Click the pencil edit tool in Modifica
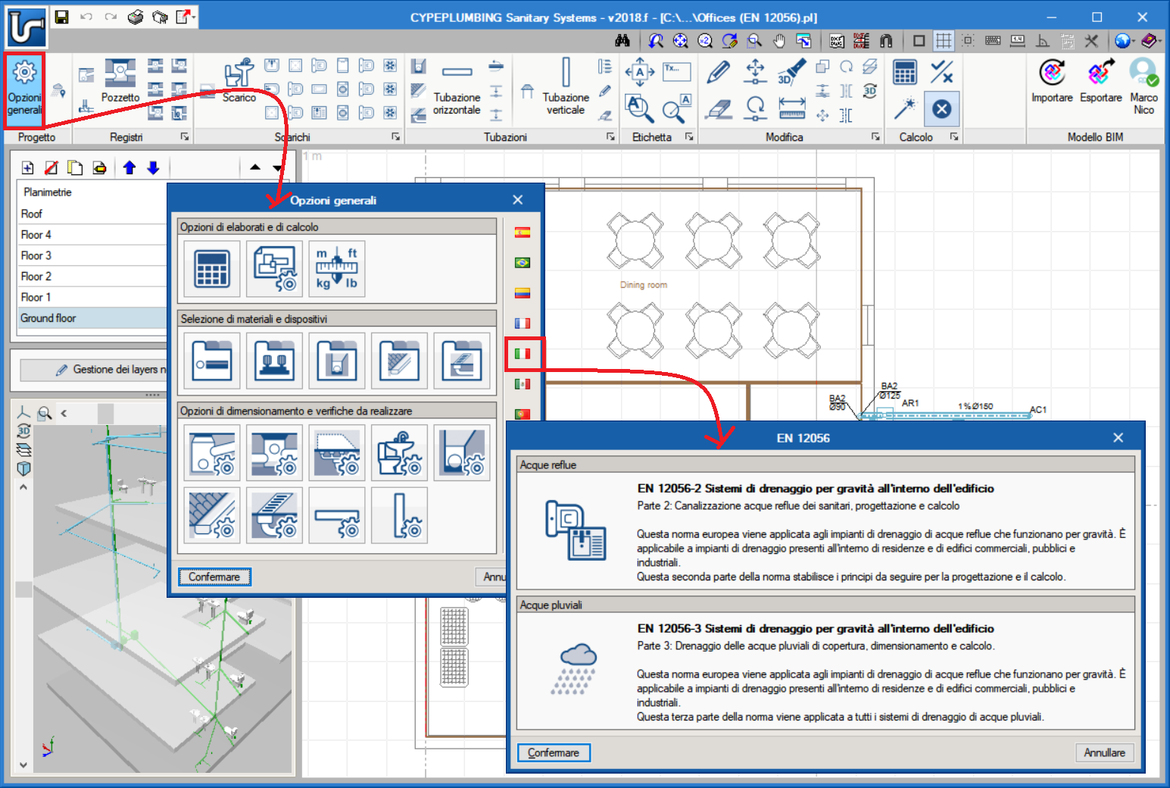Screen dimensions: 1170x788 718,72
